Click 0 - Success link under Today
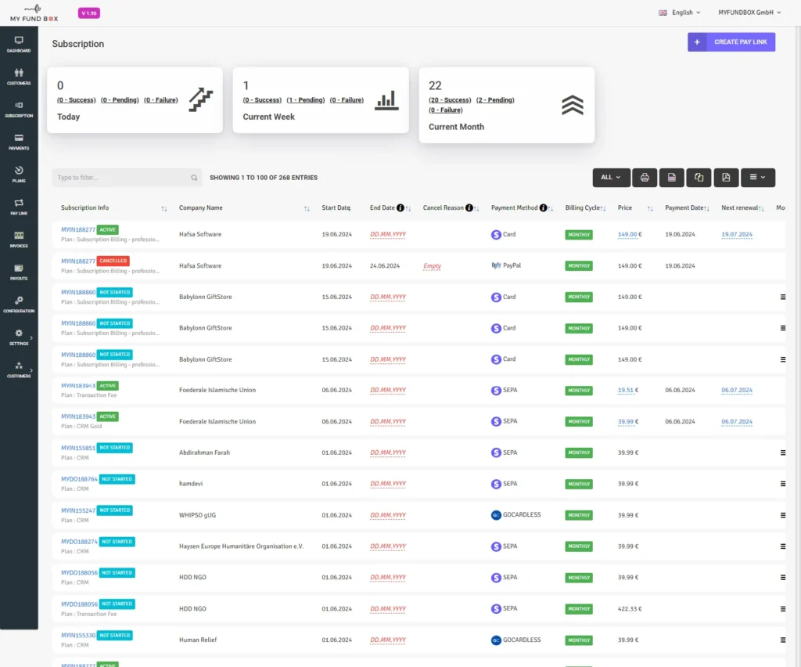Image resolution: width=801 pixels, height=667 pixels. 76,100
